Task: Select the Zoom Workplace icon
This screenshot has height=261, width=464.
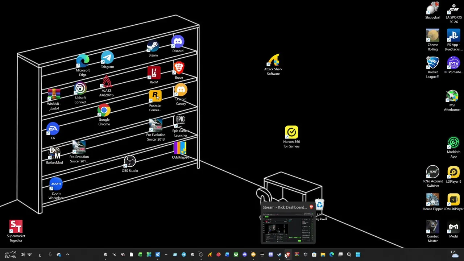Action: [x=56, y=184]
